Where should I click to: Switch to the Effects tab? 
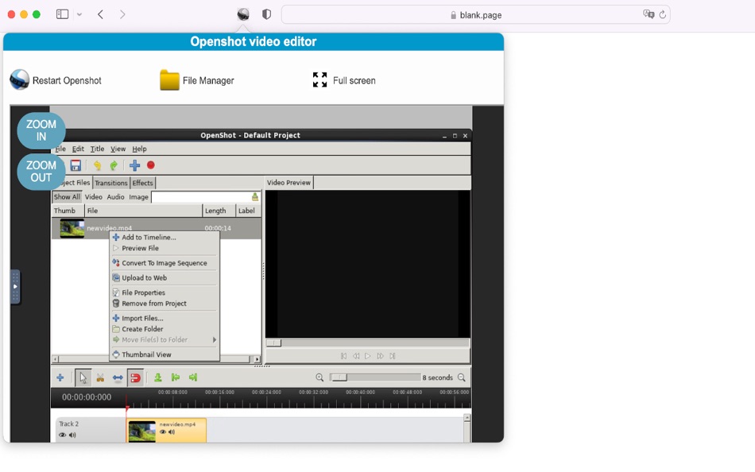(142, 183)
